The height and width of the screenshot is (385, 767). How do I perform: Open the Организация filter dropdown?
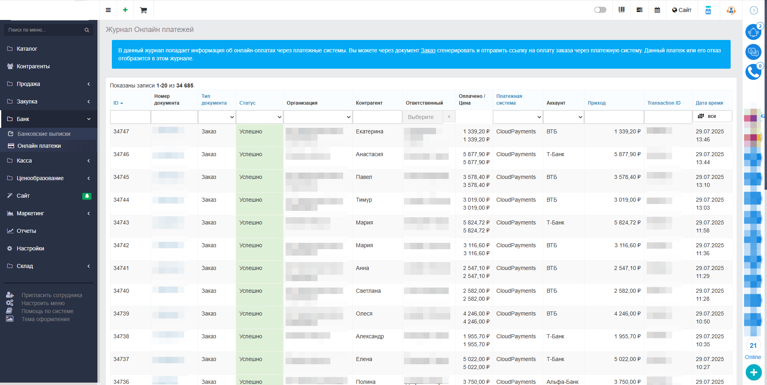pyautogui.click(x=318, y=117)
